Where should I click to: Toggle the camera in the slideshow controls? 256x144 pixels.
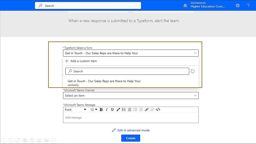pyautogui.click(x=46, y=140)
